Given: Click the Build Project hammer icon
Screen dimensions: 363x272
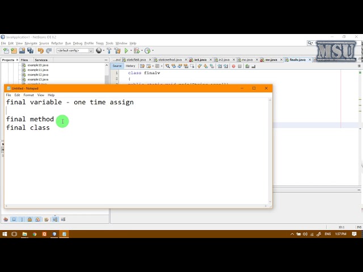Looking at the screenshot, I should (109, 50).
